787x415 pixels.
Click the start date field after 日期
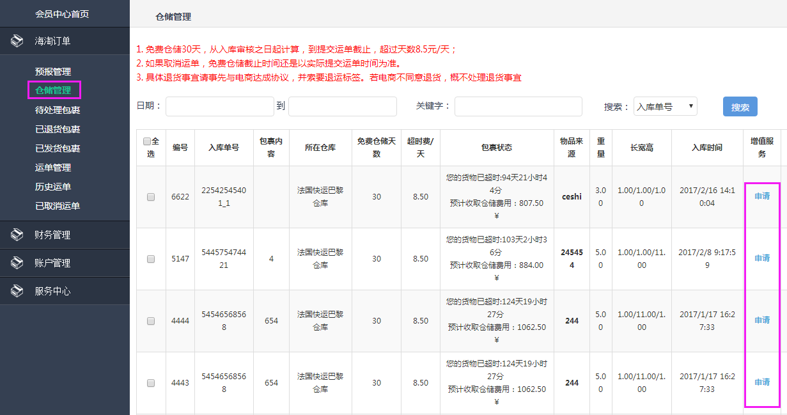click(x=219, y=107)
